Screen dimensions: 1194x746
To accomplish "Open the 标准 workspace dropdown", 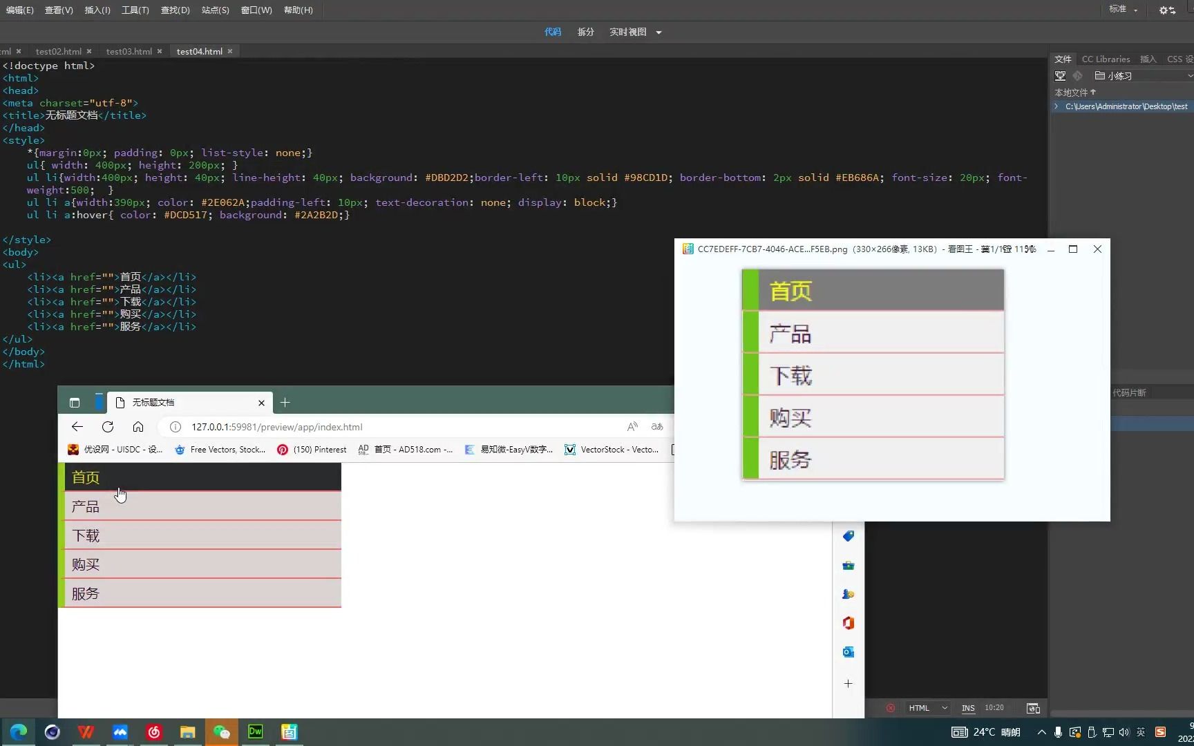I will point(1124,10).
